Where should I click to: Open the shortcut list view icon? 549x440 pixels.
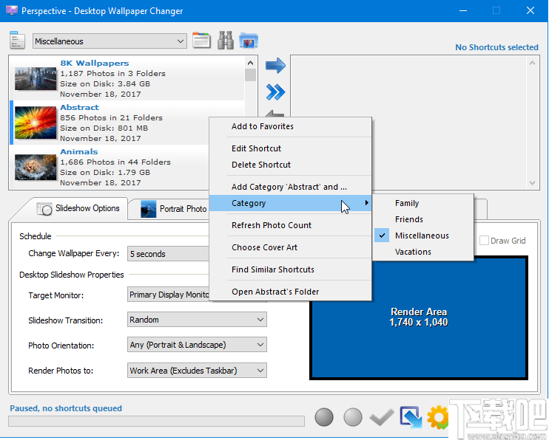(201, 41)
